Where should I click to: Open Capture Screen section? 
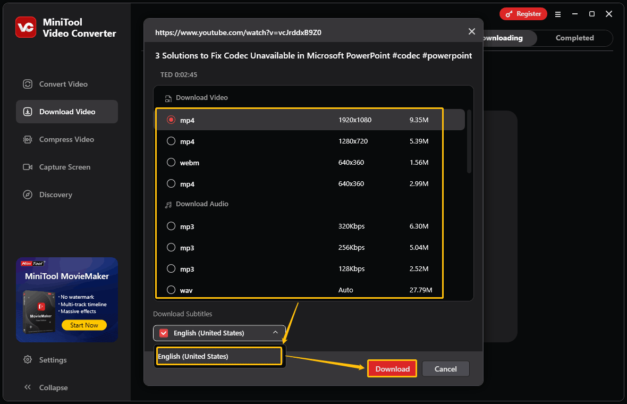click(x=67, y=167)
